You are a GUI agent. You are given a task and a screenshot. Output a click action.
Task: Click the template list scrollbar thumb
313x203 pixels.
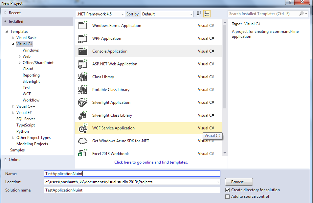pos(225,66)
